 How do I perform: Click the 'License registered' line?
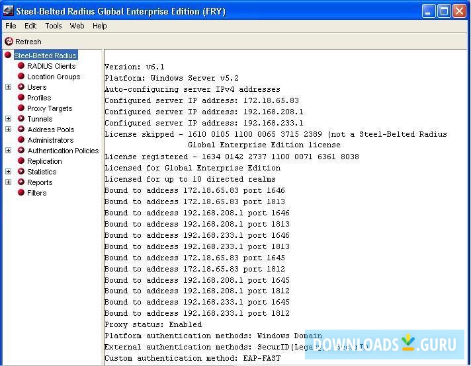(x=232, y=157)
